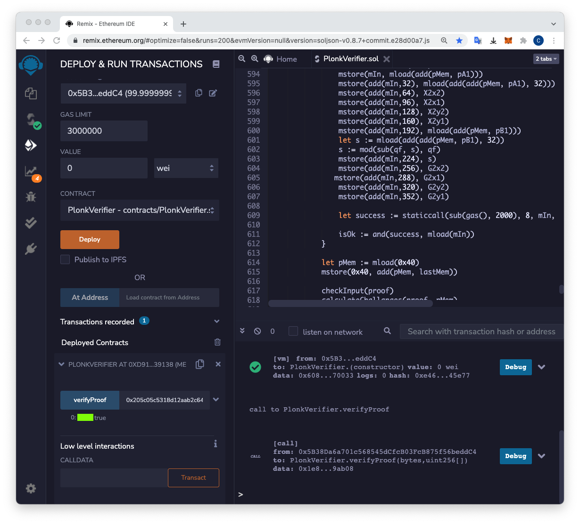Copy the deployed PlonkVerifier contract address
The image size is (580, 524).
200,364
